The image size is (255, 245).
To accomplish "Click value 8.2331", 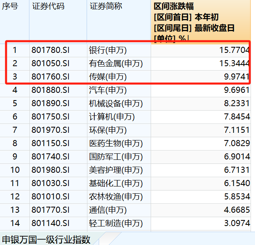I will 236,103.
